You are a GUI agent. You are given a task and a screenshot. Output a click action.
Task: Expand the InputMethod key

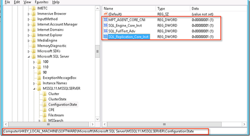click(29, 19)
